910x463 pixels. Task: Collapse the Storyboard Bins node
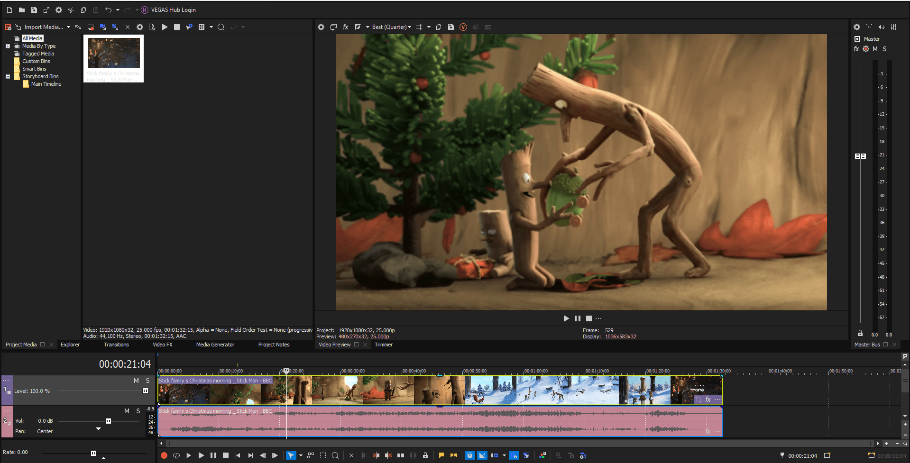8,76
